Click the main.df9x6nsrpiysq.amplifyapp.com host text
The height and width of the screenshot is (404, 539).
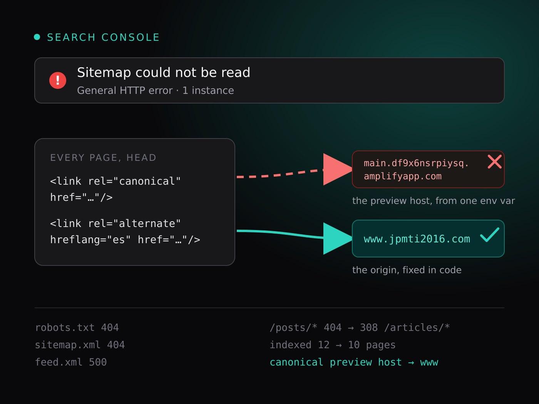tap(416, 170)
